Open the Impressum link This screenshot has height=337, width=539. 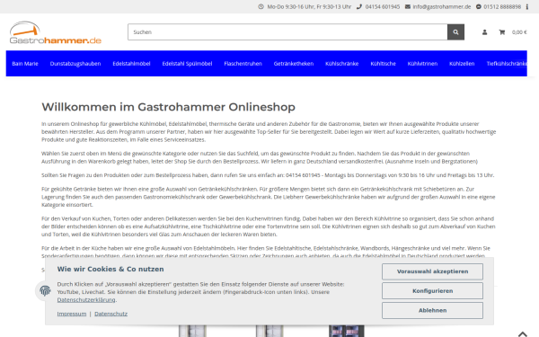tap(72, 314)
